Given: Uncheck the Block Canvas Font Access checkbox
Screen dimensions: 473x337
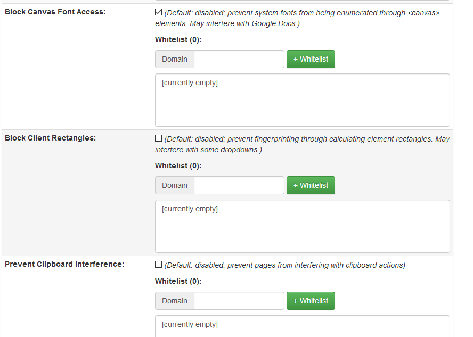Looking at the screenshot, I should point(159,12).
